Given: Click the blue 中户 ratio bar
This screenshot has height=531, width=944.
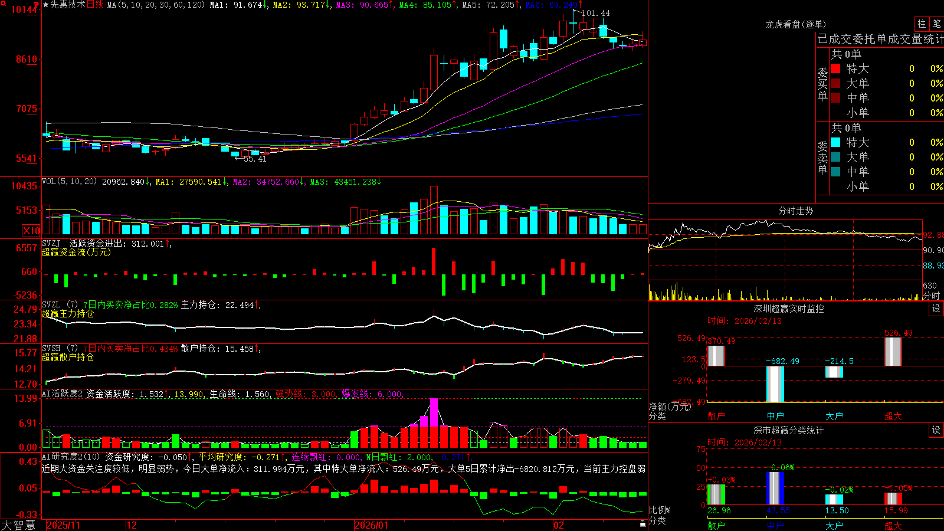Looking at the screenshot, I should [775, 489].
